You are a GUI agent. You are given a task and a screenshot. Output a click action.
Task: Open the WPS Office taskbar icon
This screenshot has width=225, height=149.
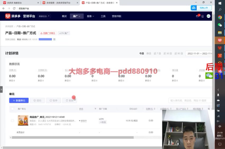point(220,48)
